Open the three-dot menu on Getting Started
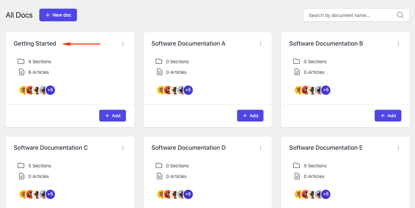Screen dimensions: 415x208 (x=123, y=44)
